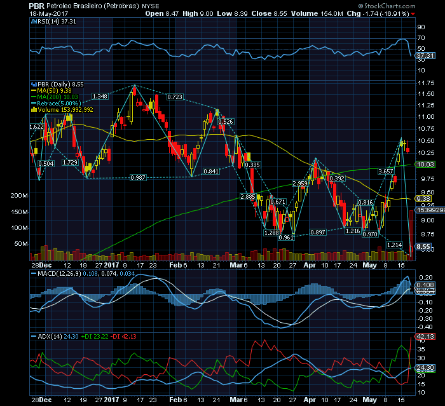The width and height of the screenshot is (445, 406).
Task: Click the Volume 154.0M header value
Action: 317,13
